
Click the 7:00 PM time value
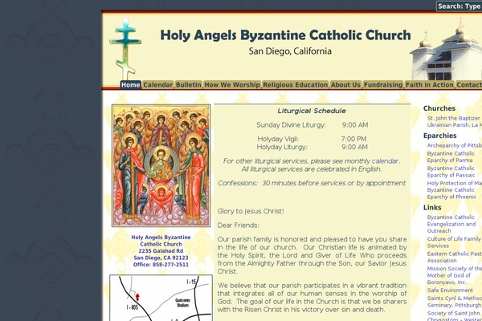coord(353,139)
